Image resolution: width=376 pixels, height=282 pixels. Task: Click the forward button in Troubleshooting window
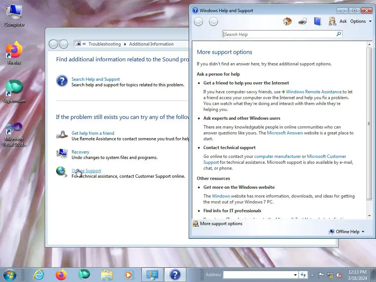(x=64, y=44)
